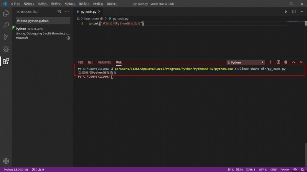Switch to the 调试控制台 panel tab
Screen dimensions: 307x172
(105, 62)
